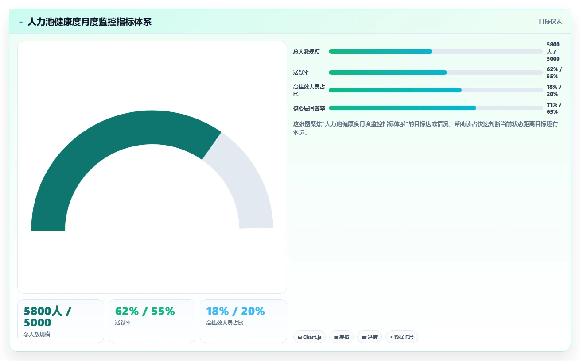Click the lightning icon beside the dashboard title

21,22
